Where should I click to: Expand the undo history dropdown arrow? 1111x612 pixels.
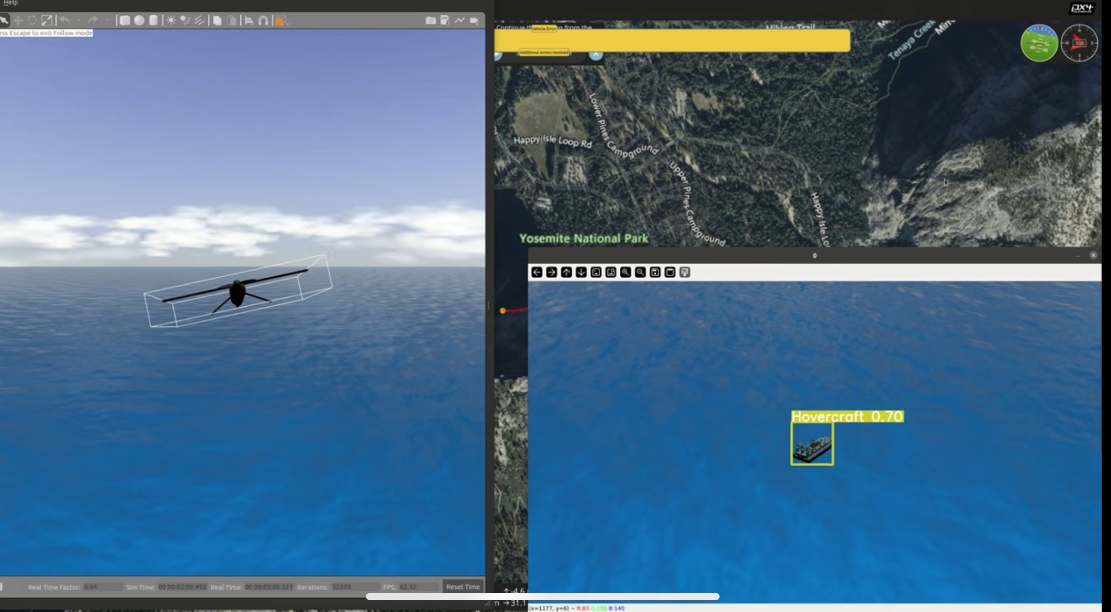tap(79, 21)
